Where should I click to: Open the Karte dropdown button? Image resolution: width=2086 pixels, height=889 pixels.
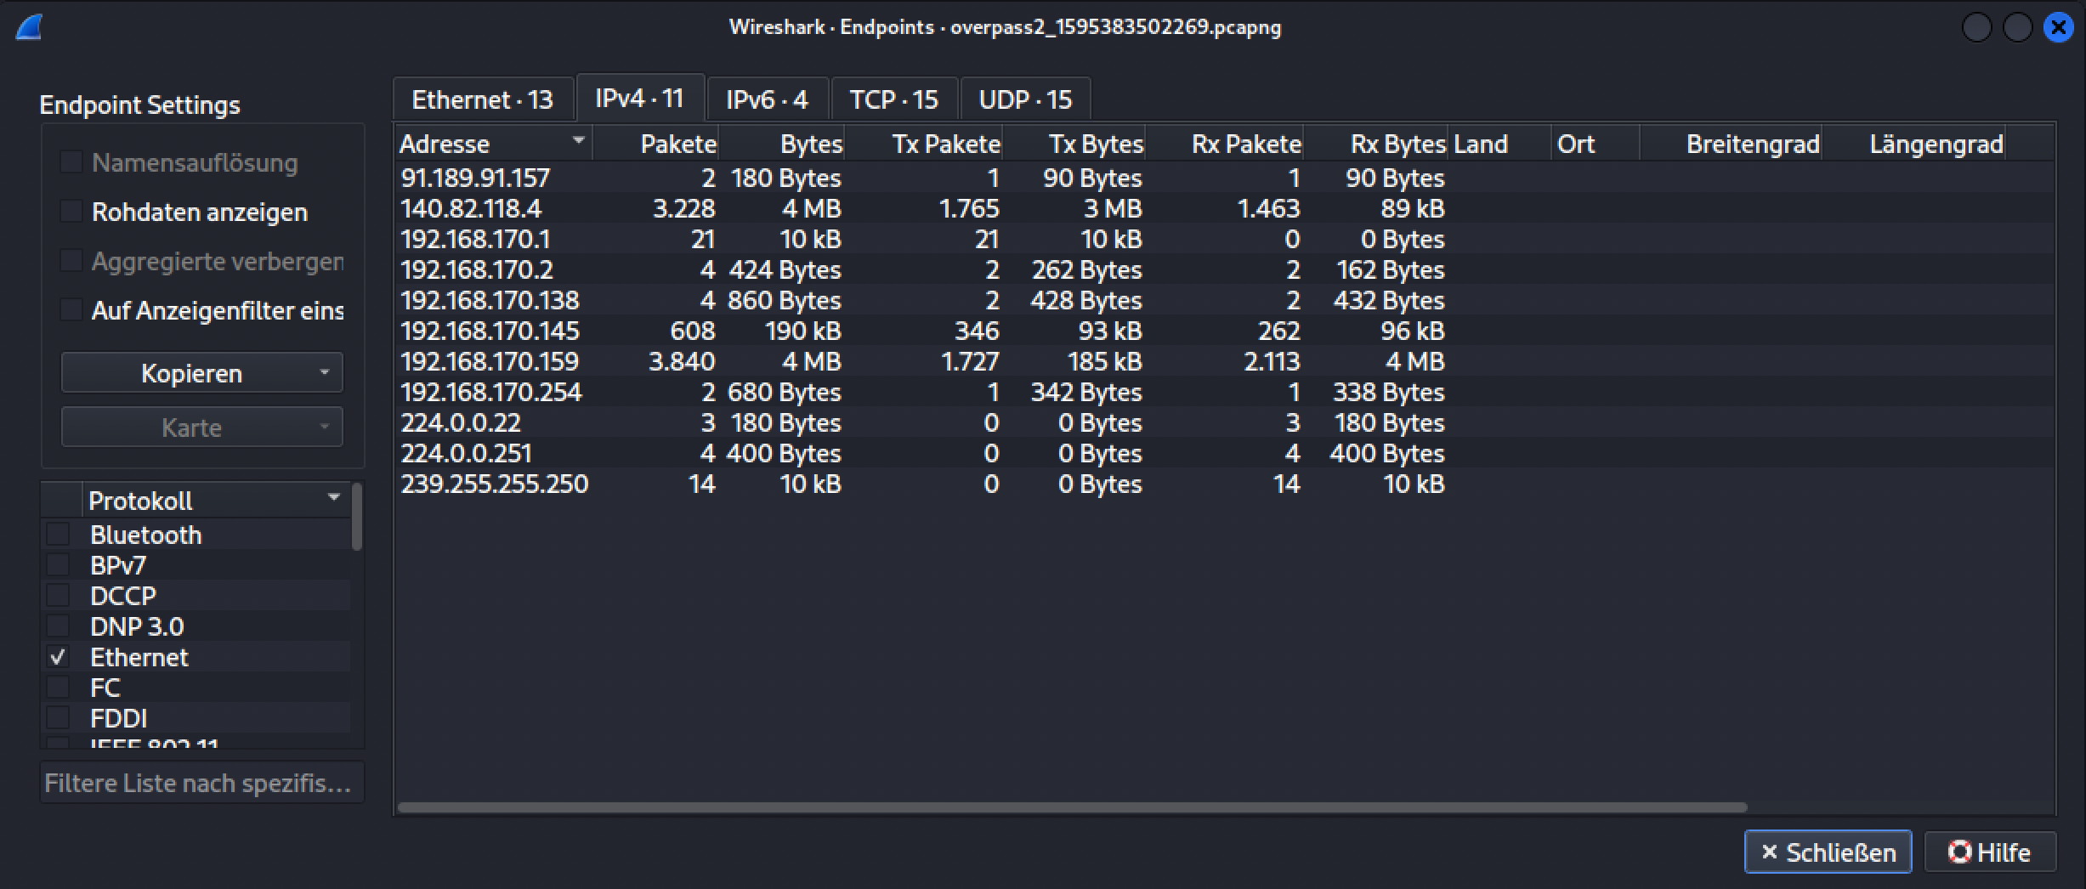[201, 427]
